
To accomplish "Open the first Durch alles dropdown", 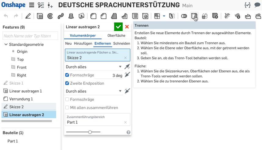I will pos(94,67).
